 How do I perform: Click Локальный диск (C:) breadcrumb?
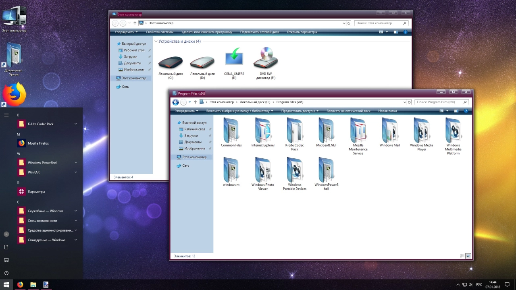point(255,102)
